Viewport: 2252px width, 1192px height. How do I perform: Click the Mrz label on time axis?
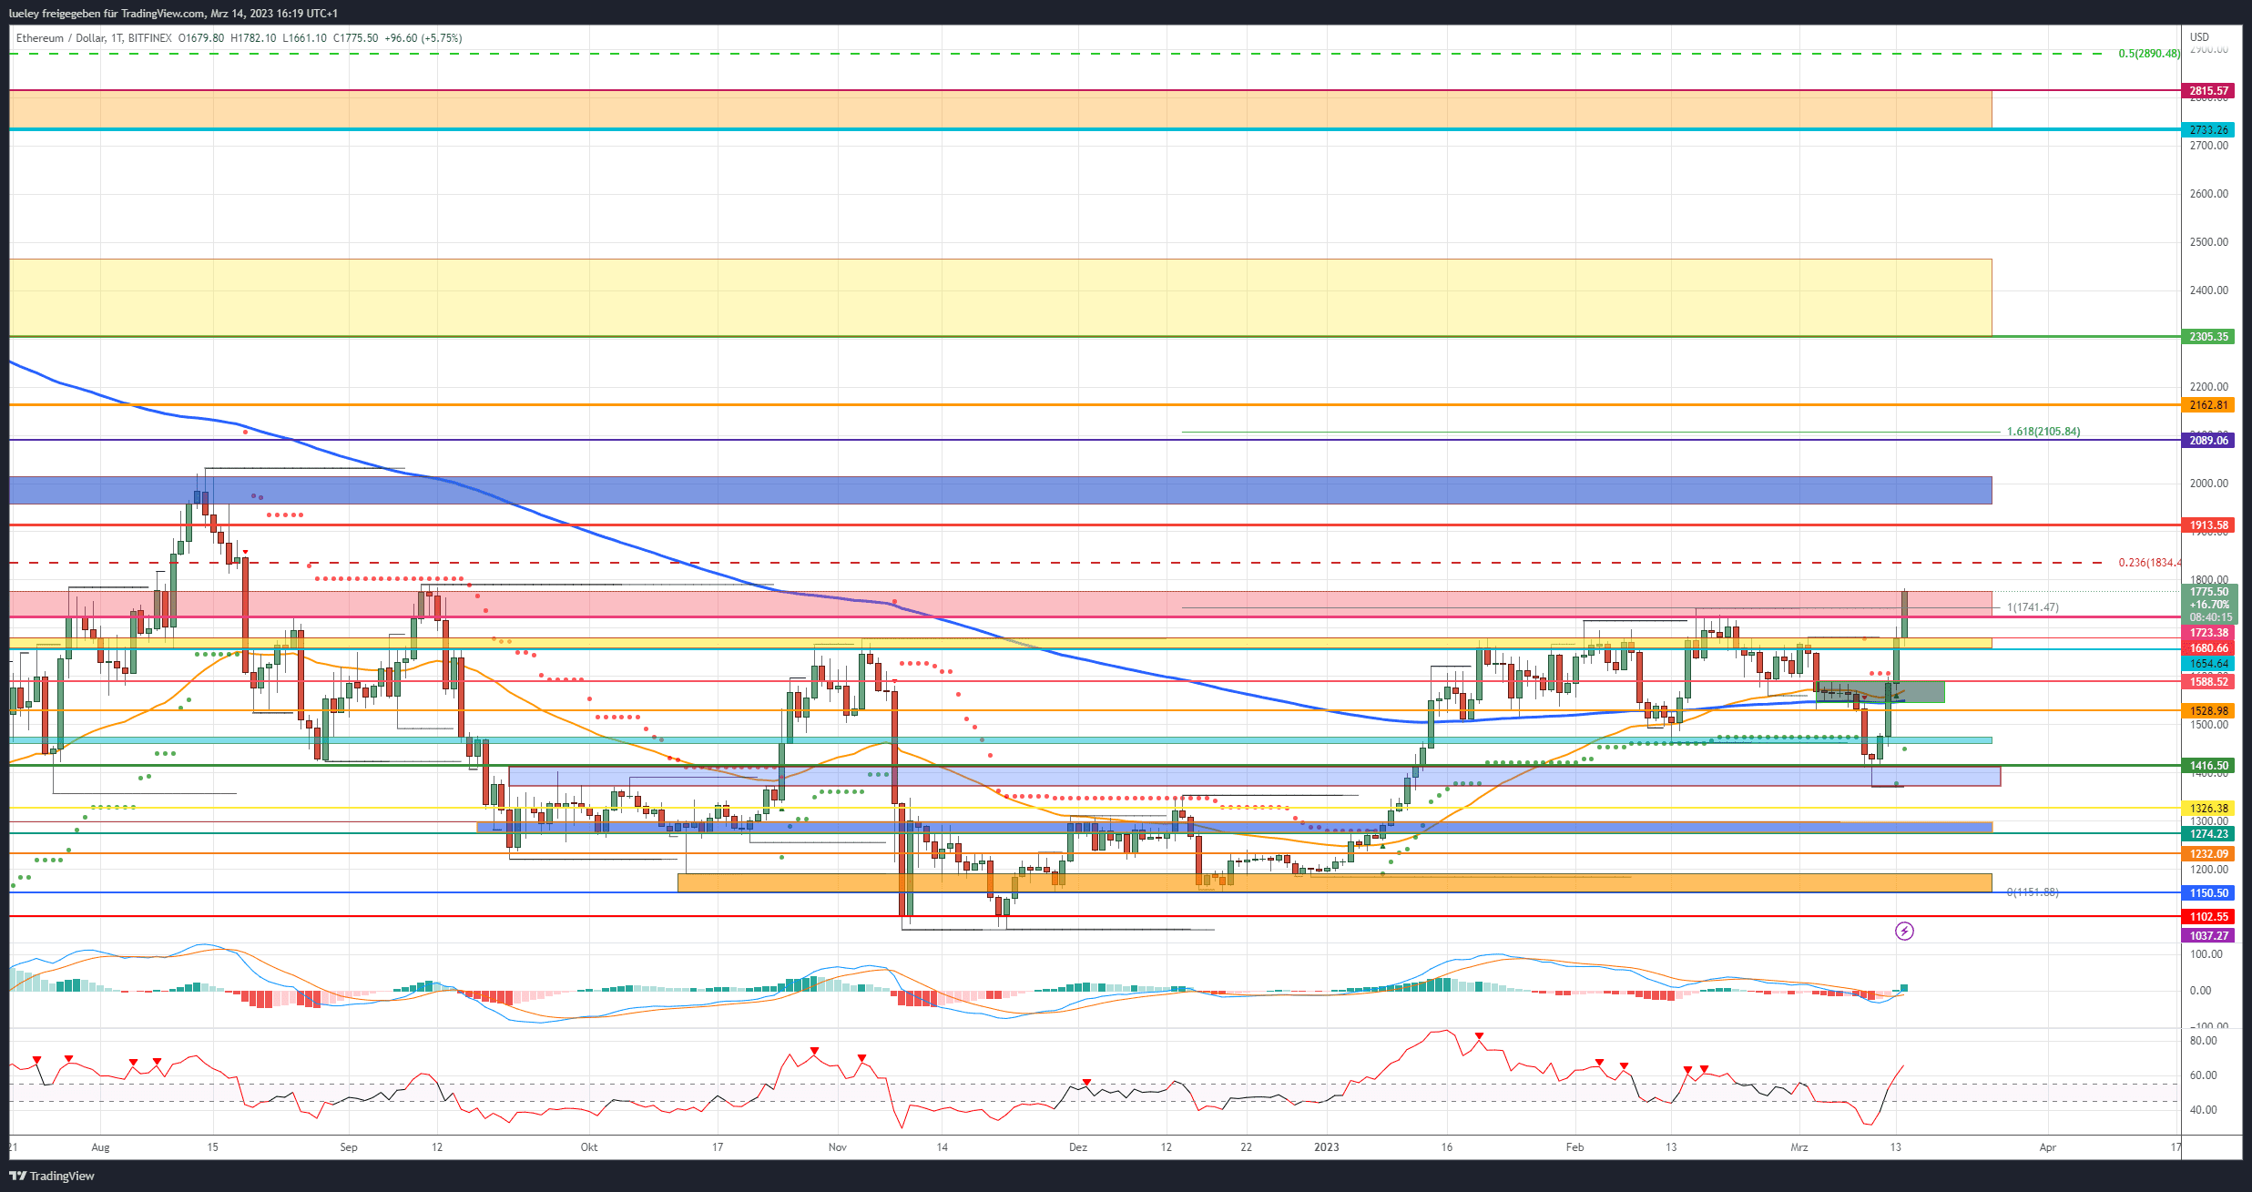point(1799,1147)
